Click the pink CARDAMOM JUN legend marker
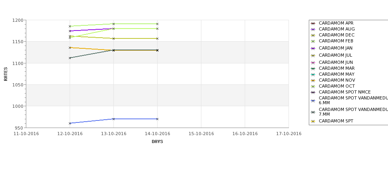This screenshot has width=388, height=170. click(x=313, y=63)
